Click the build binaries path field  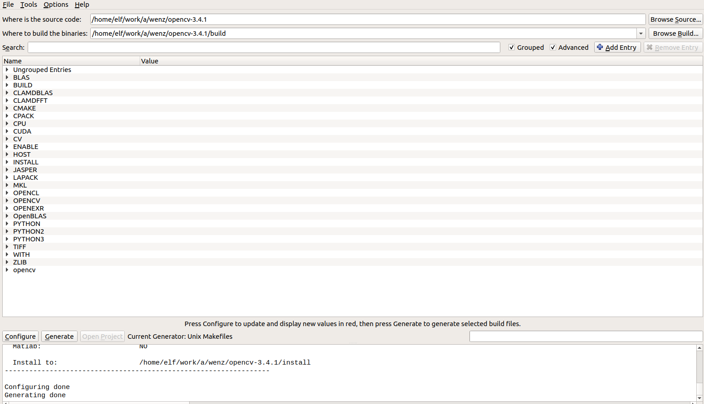tap(363, 34)
